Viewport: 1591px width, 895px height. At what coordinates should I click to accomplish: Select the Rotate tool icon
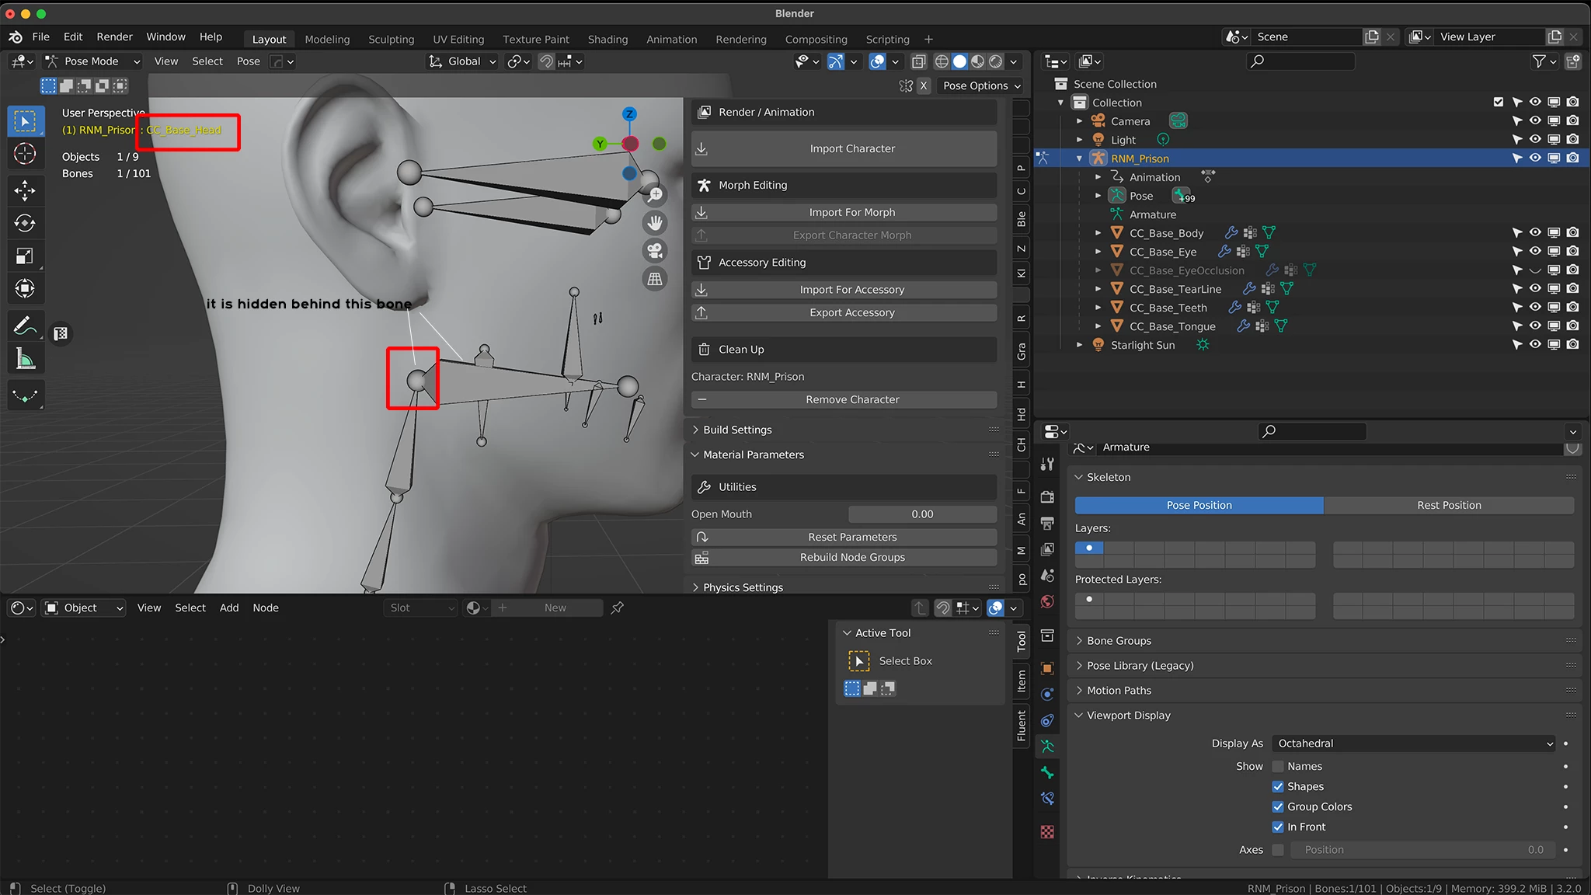[x=25, y=224]
